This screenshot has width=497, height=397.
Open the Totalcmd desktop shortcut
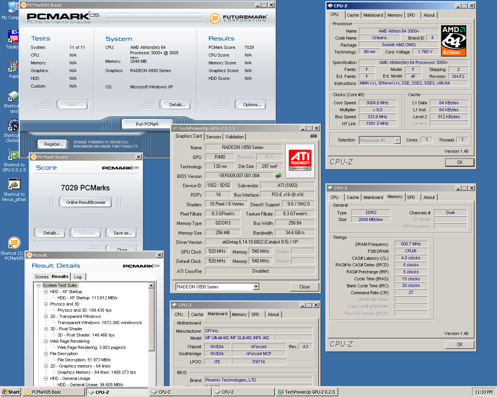coord(13,36)
